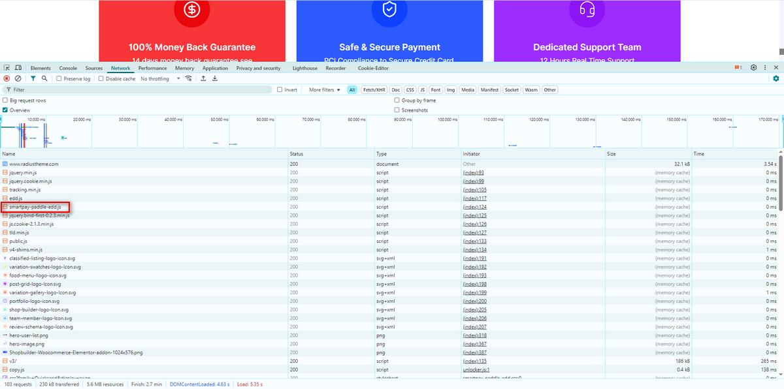This screenshot has height=389, width=784.
Task: Filter requests by JS type
Action: 423,89
